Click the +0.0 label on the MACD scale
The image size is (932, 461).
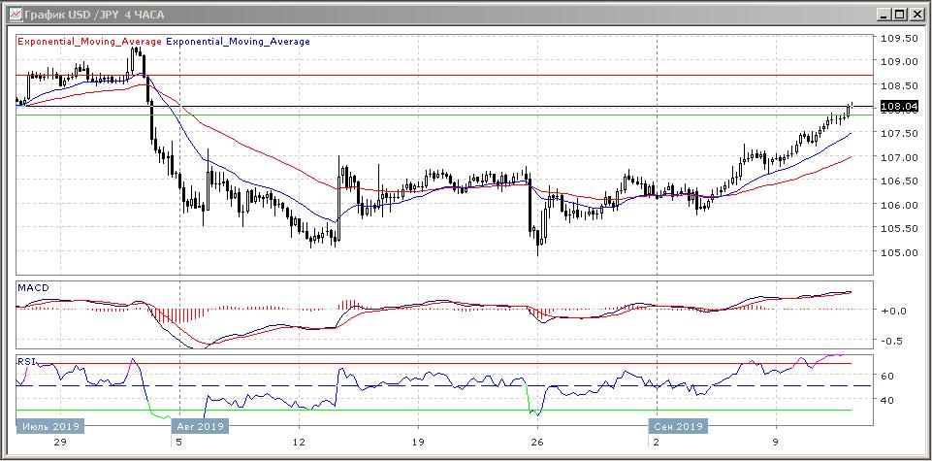(891, 311)
